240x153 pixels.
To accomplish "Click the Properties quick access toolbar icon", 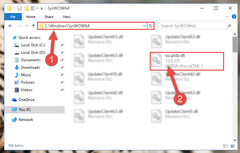I will tap(20, 8).
